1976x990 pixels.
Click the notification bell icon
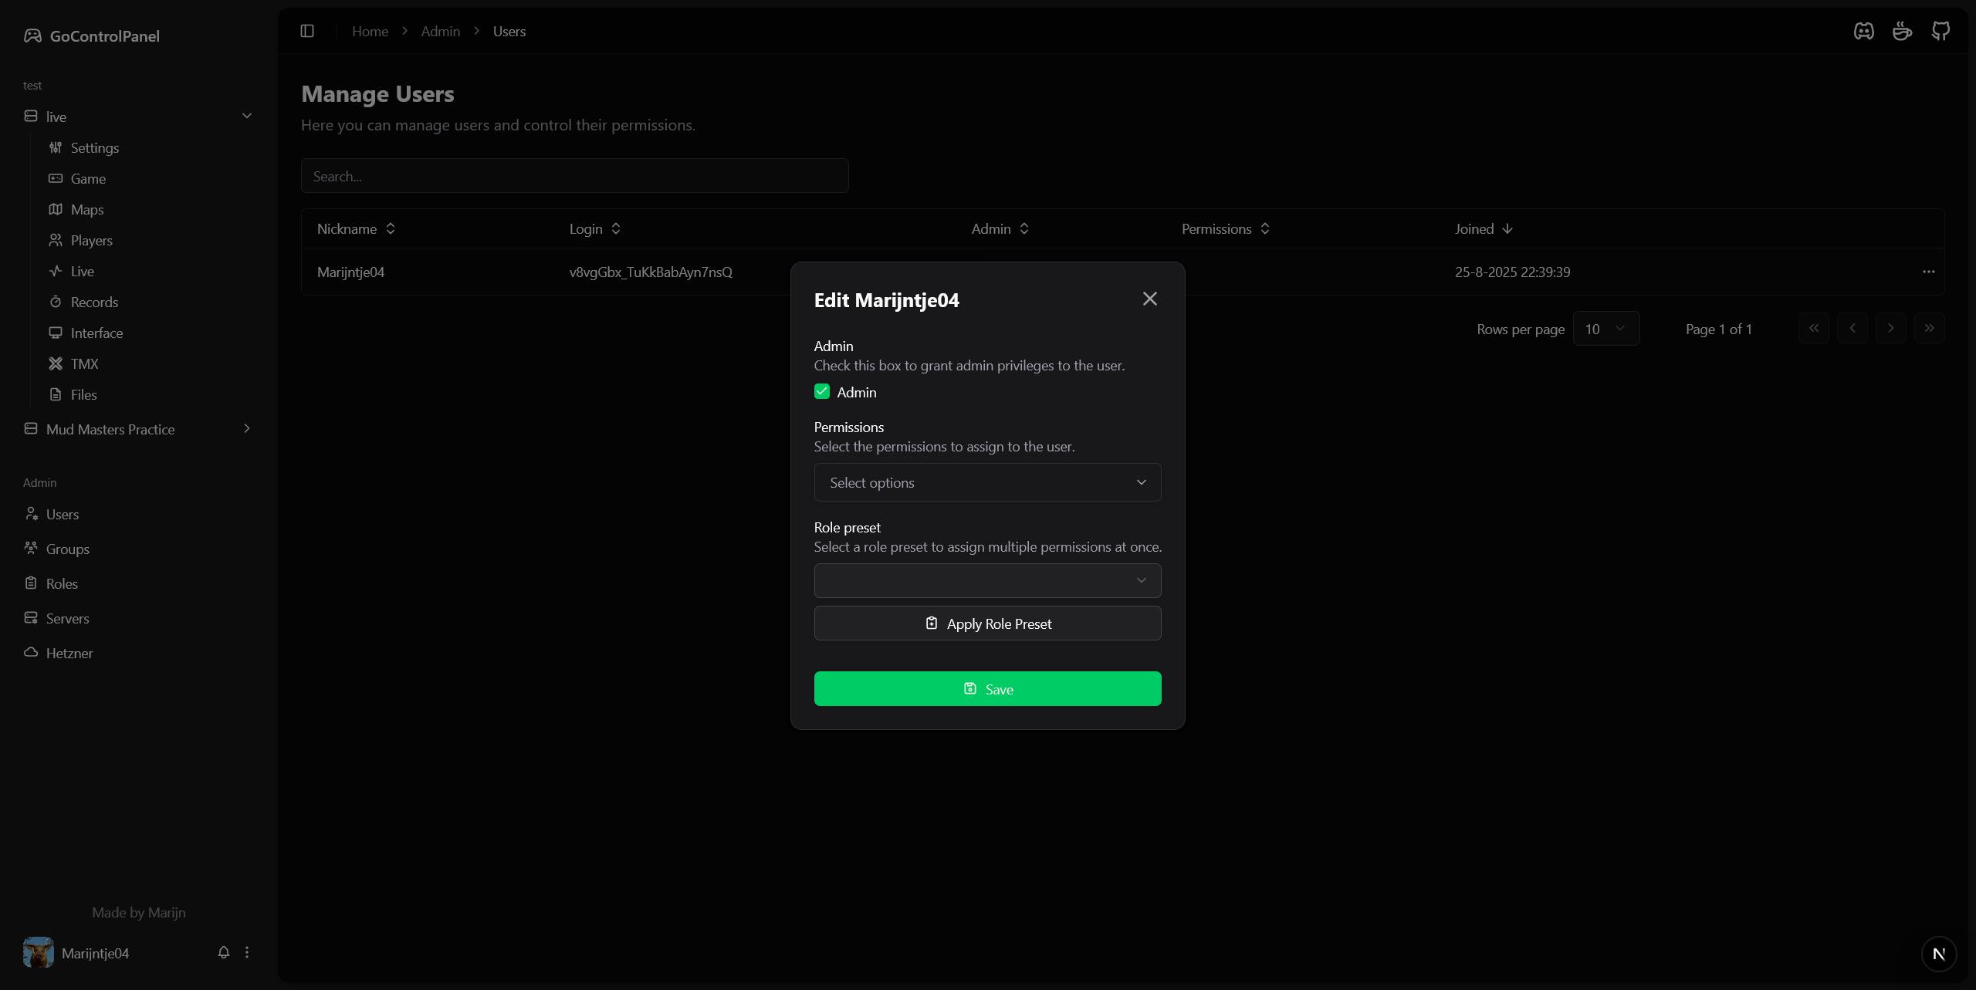click(x=224, y=952)
